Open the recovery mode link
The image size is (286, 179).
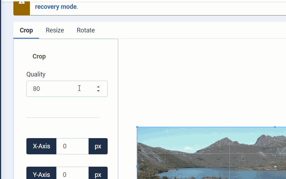[56, 7]
